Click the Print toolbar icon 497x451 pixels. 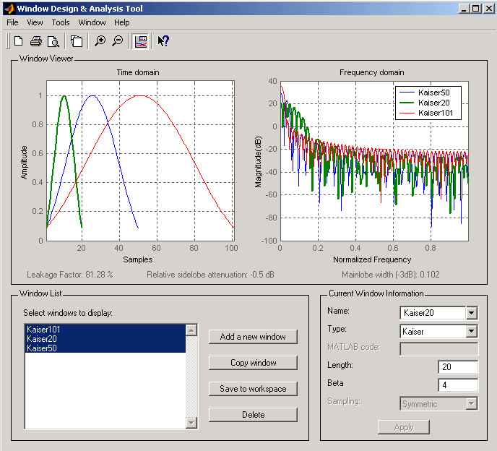click(36, 41)
